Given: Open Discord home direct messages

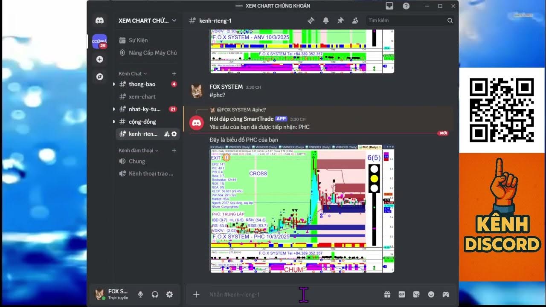Looking at the screenshot, I should (x=100, y=20).
